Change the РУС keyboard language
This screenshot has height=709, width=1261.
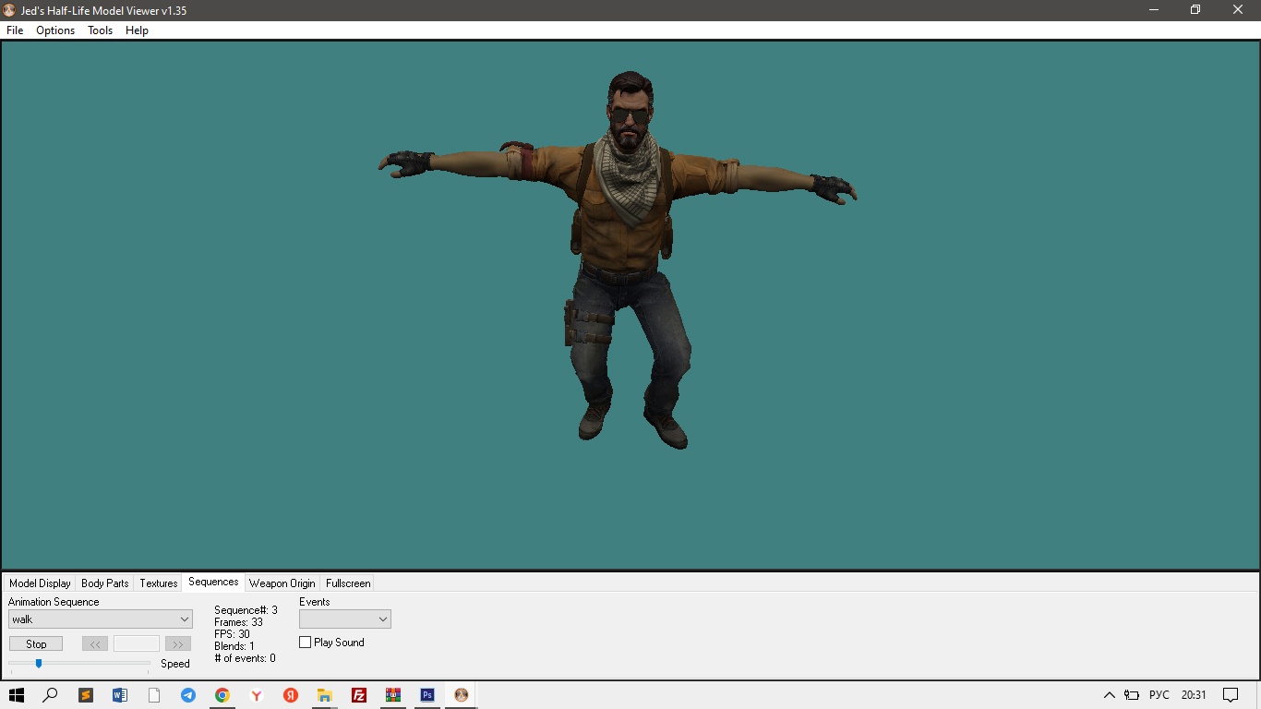1159,695
